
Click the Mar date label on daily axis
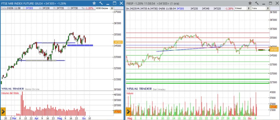tap(14, 118)
